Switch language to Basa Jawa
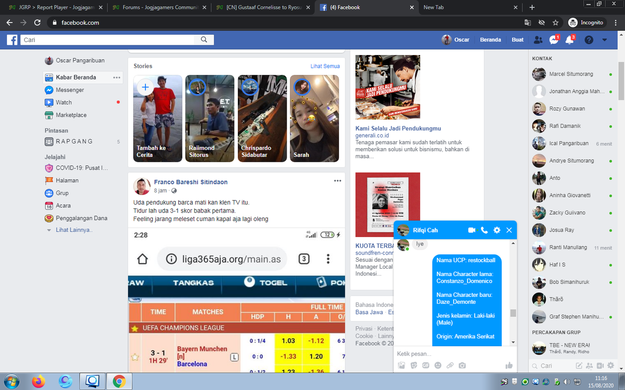 click(x=369, y=312)
